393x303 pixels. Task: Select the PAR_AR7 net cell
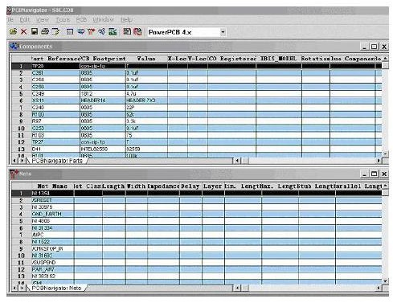(x=52, y=269)
